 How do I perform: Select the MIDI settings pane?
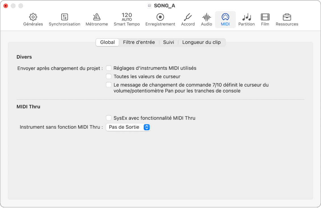click(x=225, y=20)
